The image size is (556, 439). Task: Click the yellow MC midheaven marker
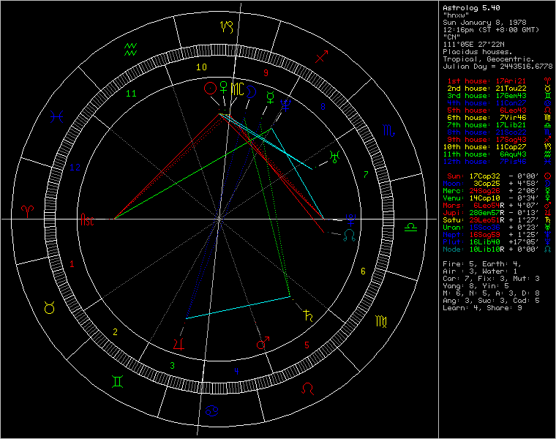[237, 89]
